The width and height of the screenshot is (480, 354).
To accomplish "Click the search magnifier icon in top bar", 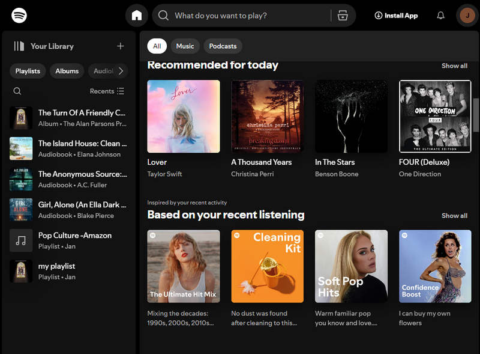I will coord(163,16).
